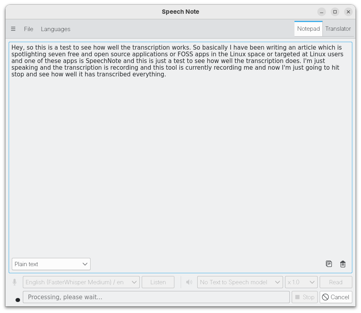Minimize the Speech Note window

pos(322,12)
